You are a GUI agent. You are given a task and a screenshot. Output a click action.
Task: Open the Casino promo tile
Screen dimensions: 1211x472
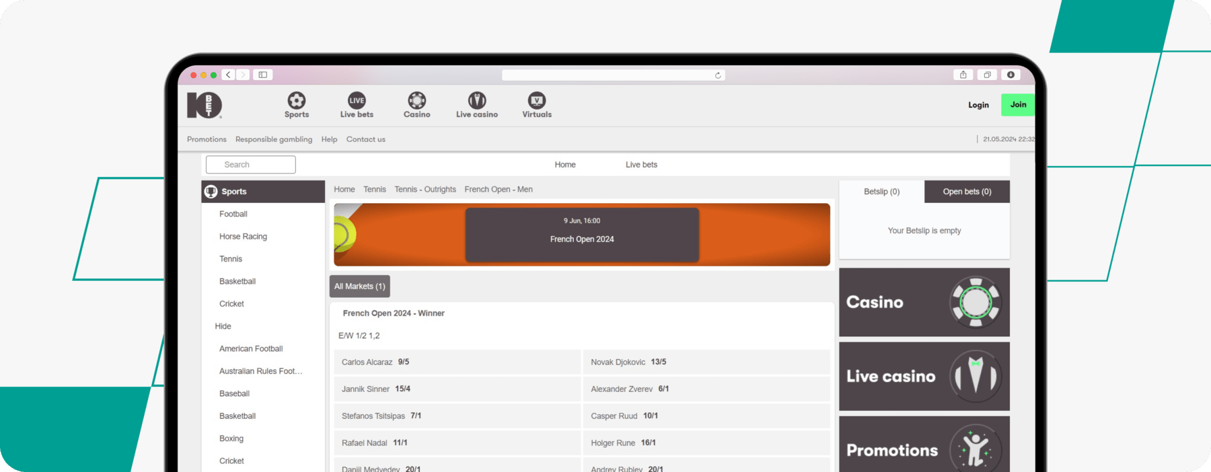tap(924, 303)
